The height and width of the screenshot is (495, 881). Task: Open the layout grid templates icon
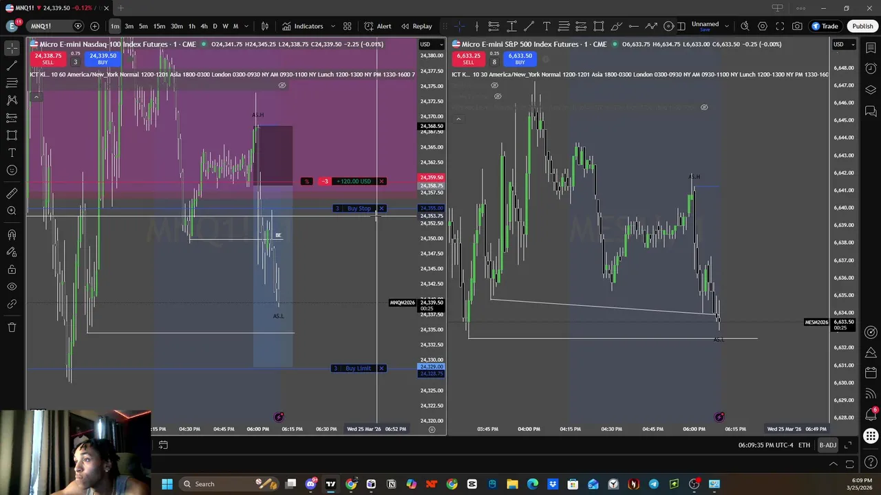point(347,26)
